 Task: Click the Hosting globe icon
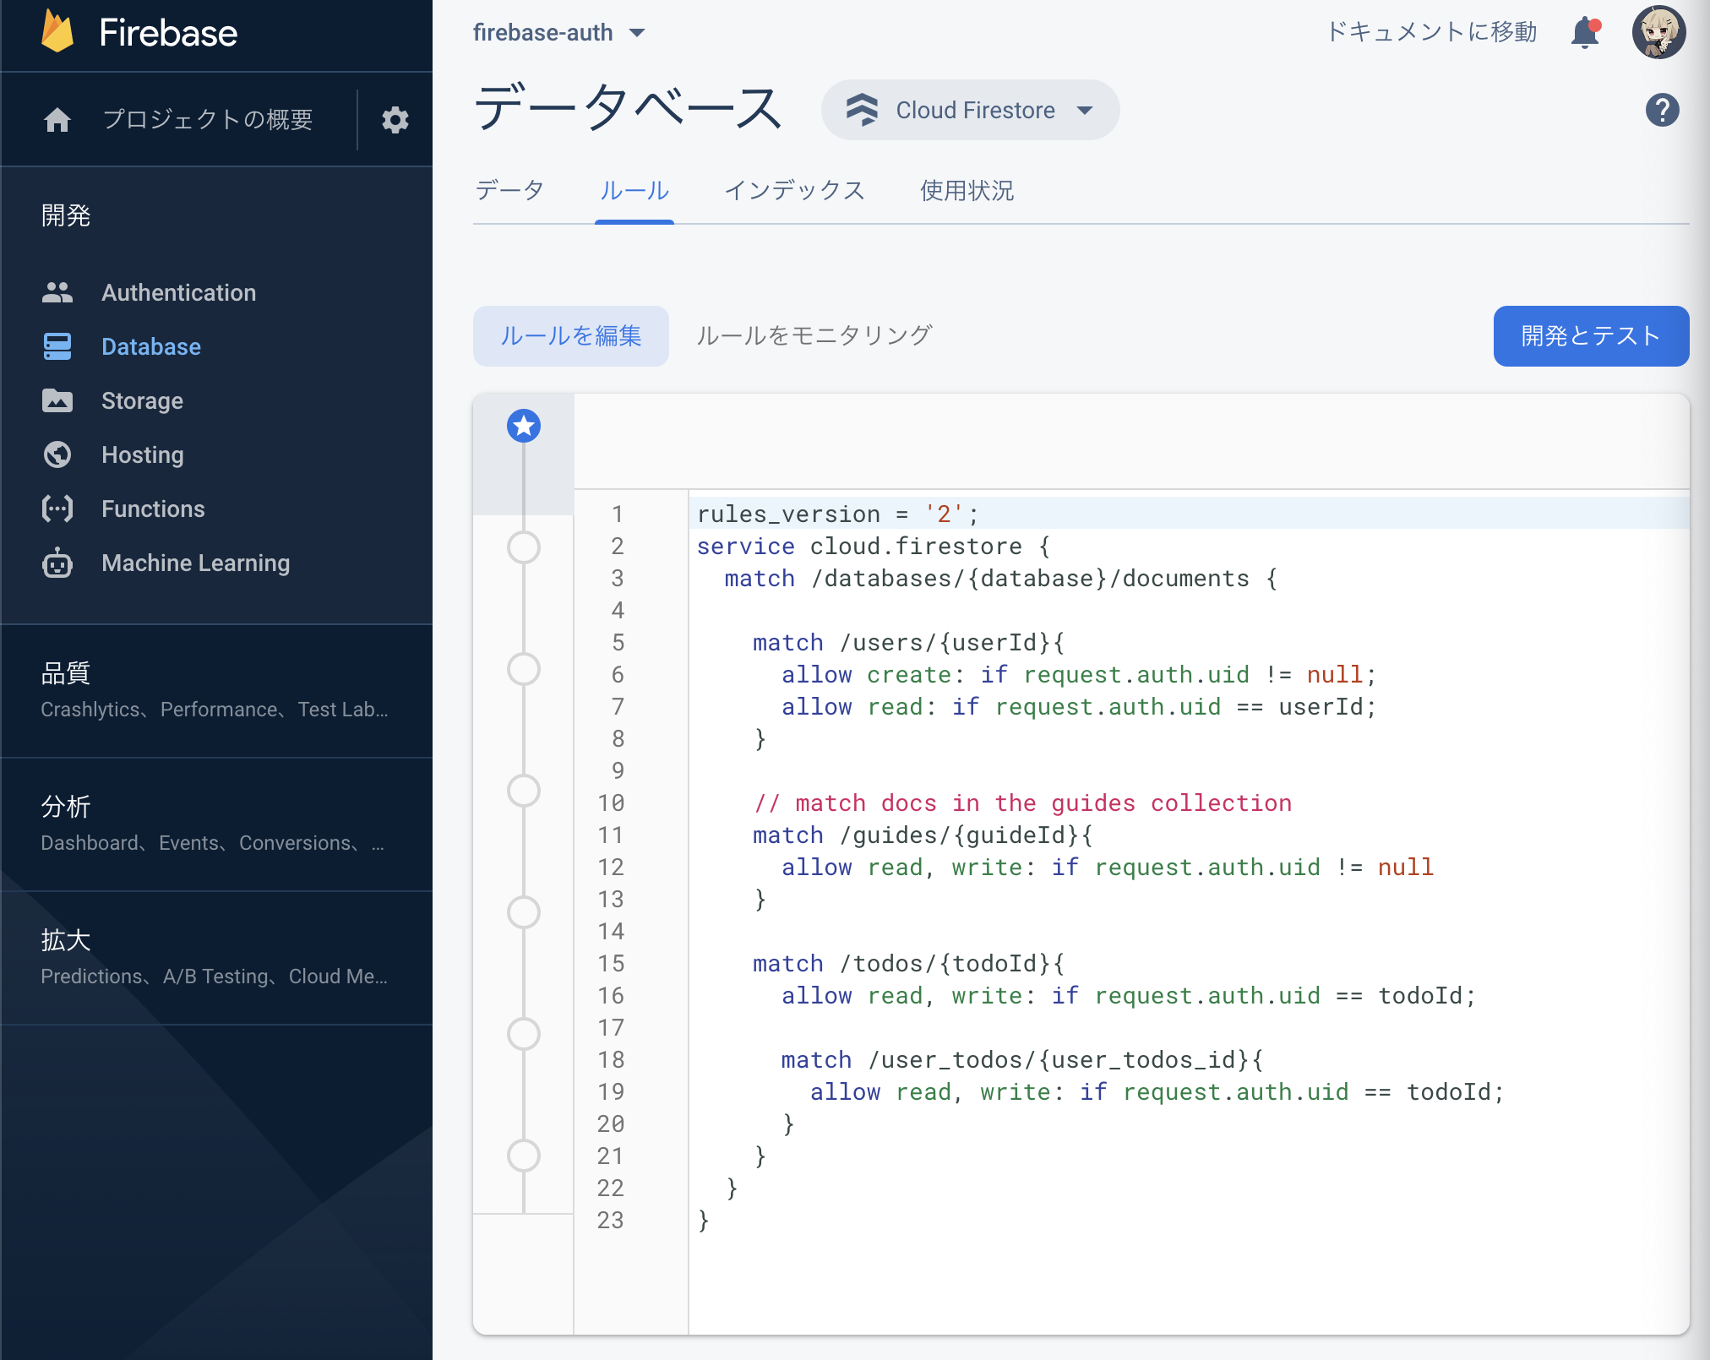[57, 454]
